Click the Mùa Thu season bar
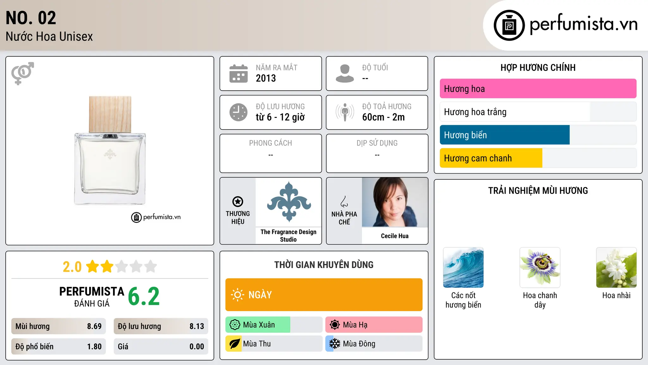This screenshot has height=365, width=648. pos(274,344)
